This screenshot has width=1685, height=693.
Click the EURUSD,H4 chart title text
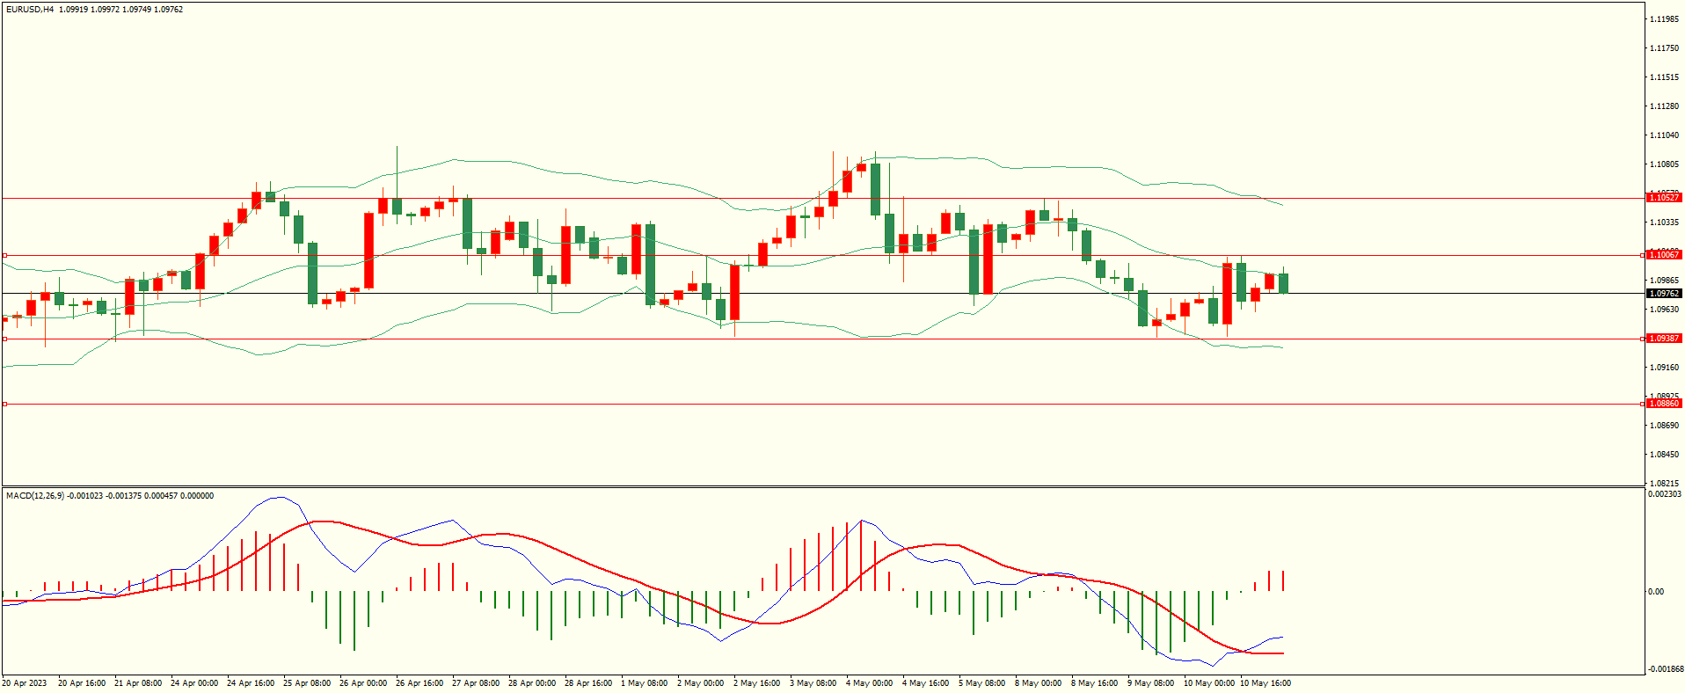30,10
